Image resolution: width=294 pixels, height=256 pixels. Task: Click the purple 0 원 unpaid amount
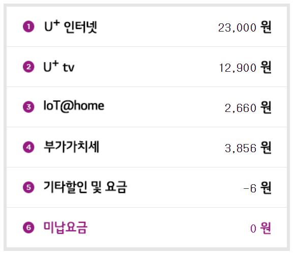click(261, 228)
